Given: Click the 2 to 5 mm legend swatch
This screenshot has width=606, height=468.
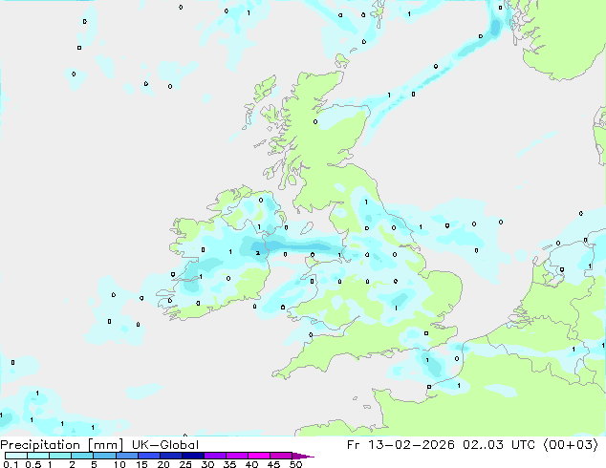Looking at the screenshot, I should (x=82, y=456).
